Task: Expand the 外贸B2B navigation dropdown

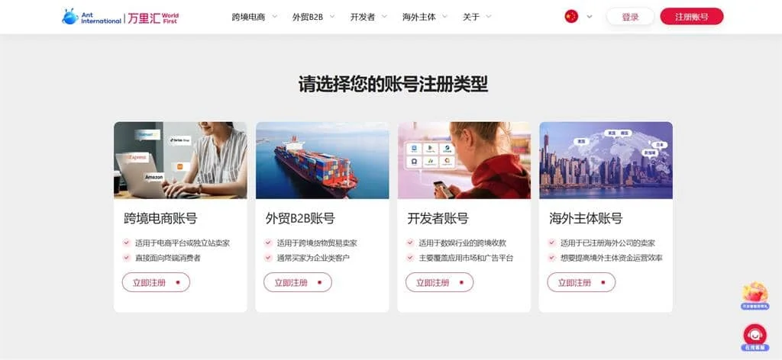Action: click(313, 17)
